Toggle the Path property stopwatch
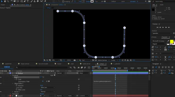 click(x=17, y=79)
